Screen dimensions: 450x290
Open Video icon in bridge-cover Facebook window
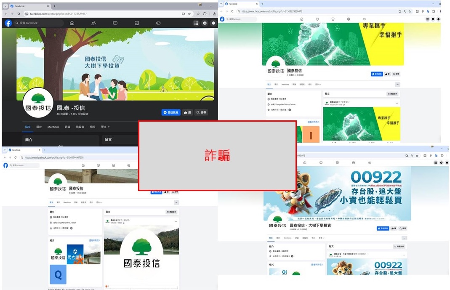99,165
